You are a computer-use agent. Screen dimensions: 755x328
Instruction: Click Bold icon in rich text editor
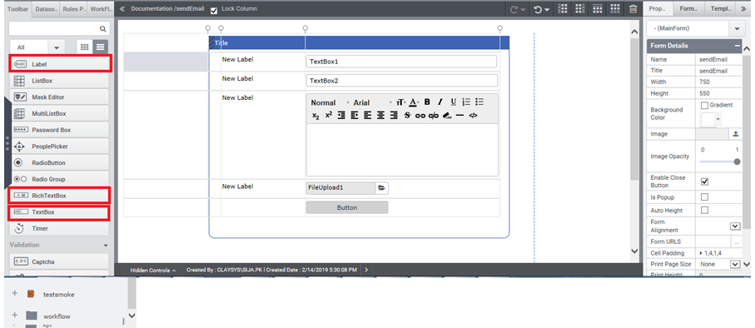[427, 102]
